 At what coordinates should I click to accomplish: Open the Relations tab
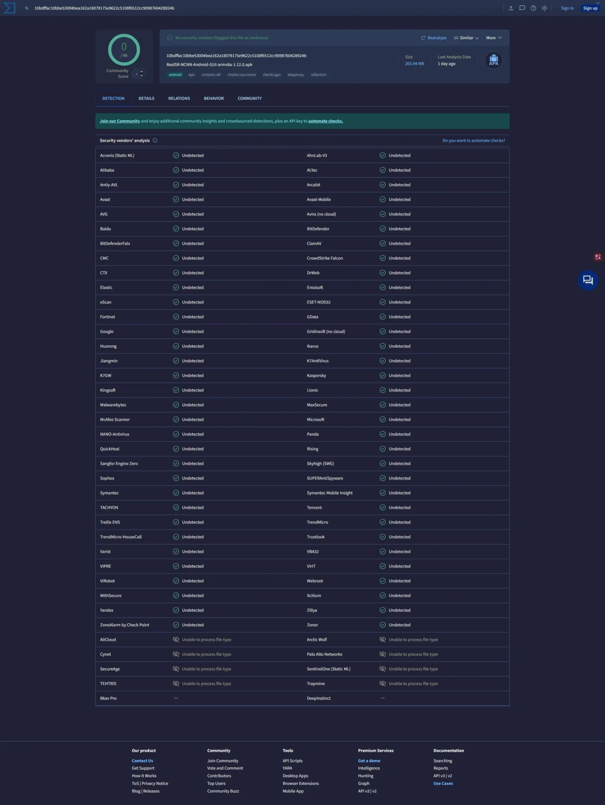click(179, 98)
